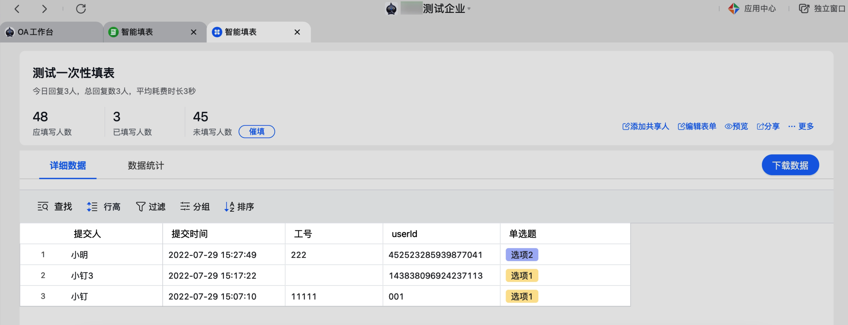Click userId 143838096924237113

436,276
